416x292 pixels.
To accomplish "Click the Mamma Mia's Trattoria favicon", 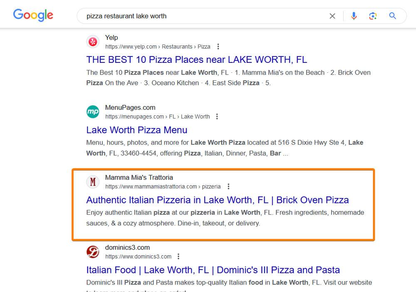I will click(93, 182).
